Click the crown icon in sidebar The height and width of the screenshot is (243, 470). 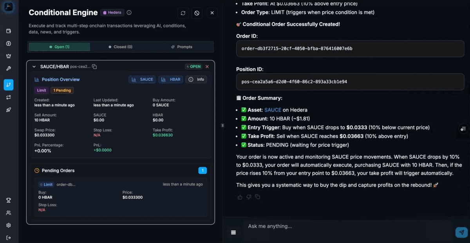[x=9, y=56]
